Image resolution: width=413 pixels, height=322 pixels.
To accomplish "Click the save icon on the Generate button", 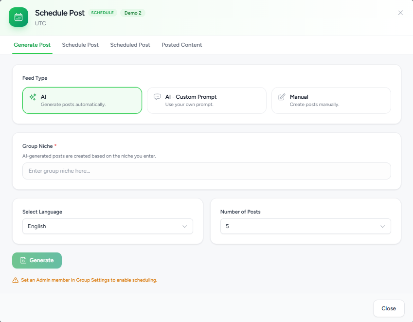I will (23, 260).
